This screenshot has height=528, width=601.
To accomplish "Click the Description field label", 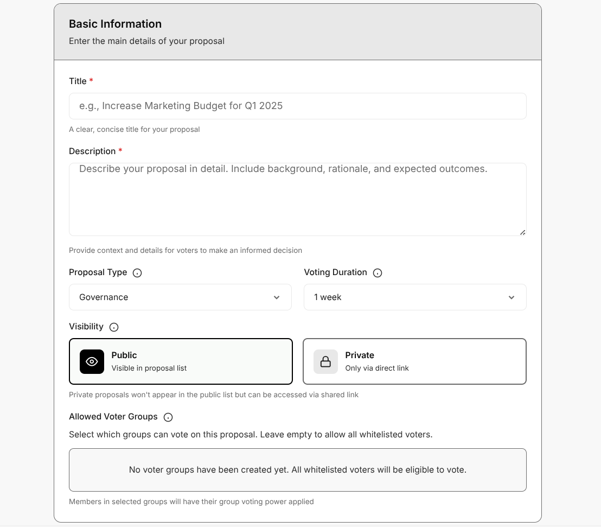I will [x=92, y=151].
